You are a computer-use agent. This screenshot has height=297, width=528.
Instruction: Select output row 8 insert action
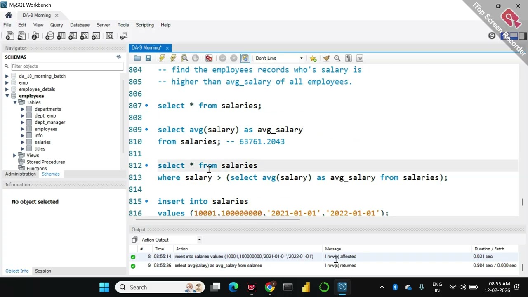tap(323, 257)
